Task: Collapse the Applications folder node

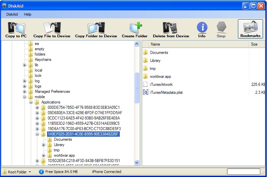Action: point(31,102)
